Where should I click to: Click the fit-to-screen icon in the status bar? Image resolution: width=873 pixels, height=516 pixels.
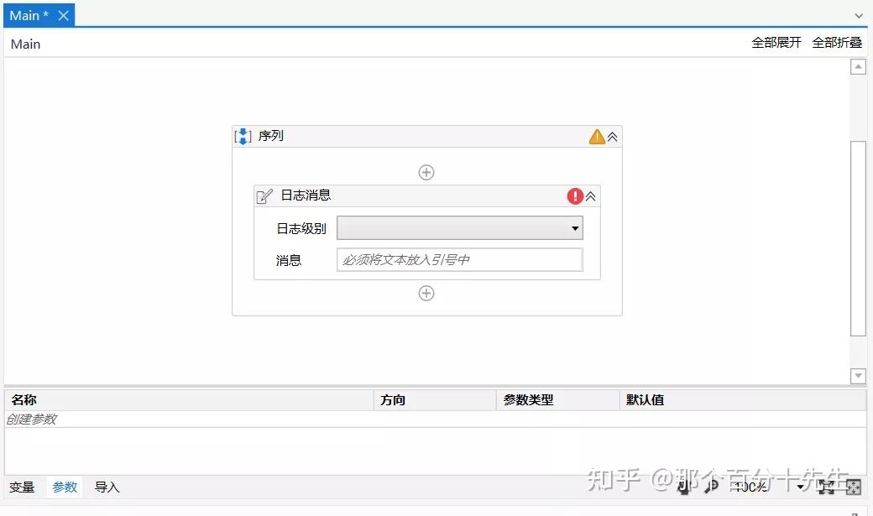click(x=825, y=487)
